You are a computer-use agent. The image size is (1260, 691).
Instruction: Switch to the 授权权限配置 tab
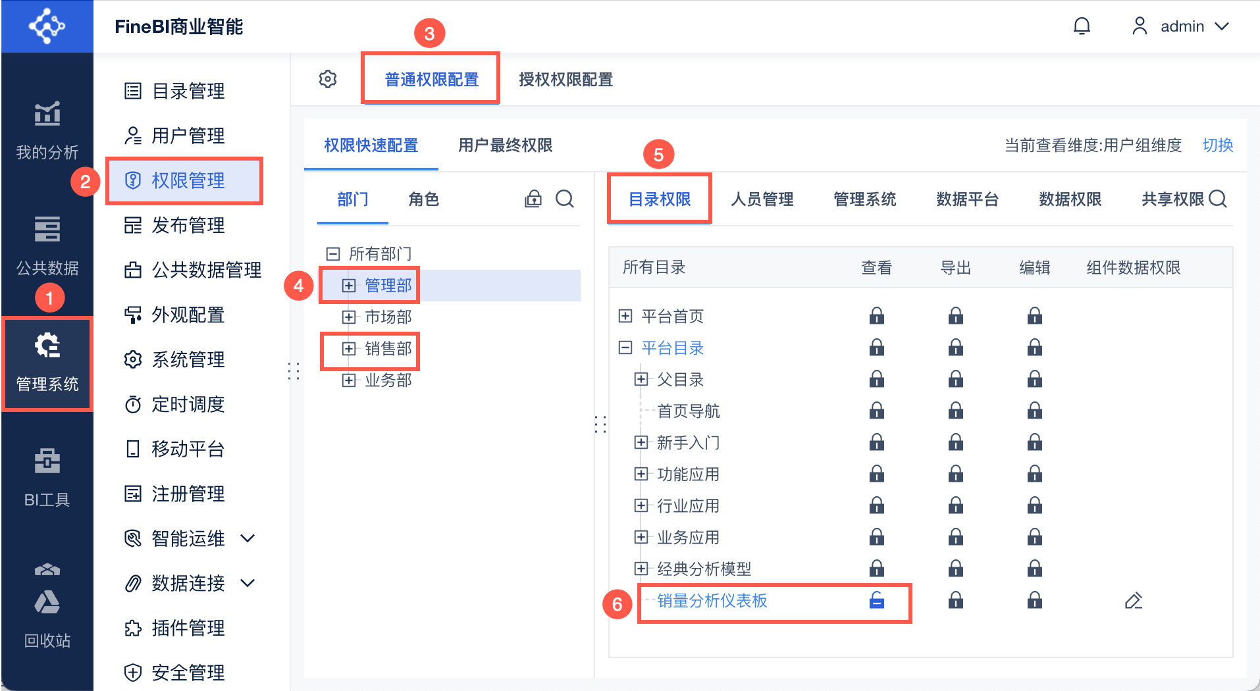[565, 80]
